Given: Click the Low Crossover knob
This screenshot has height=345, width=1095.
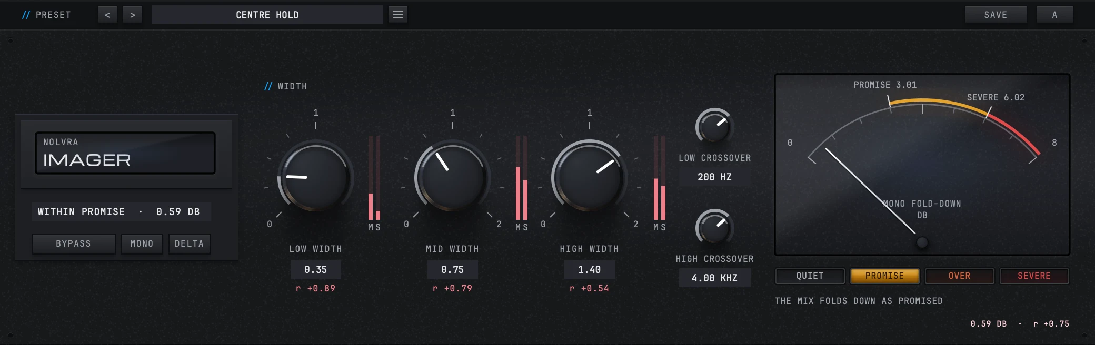Looking at the screenshot, I should [714, 127].
